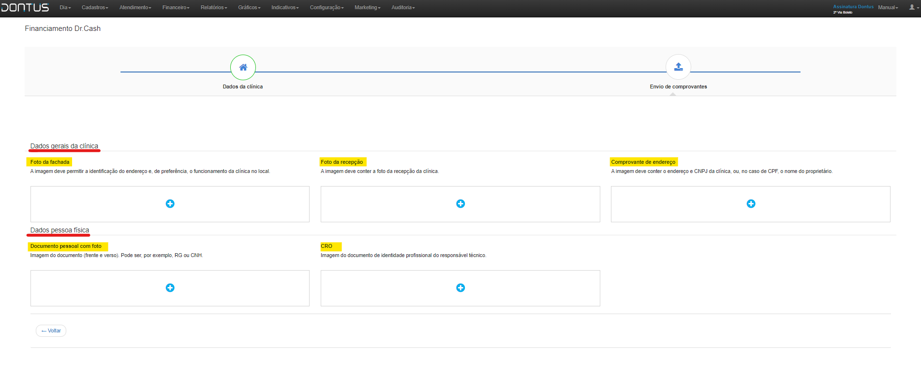Click the Dados pessoa física heading
The image size is (921, 374).
[59, 230]
